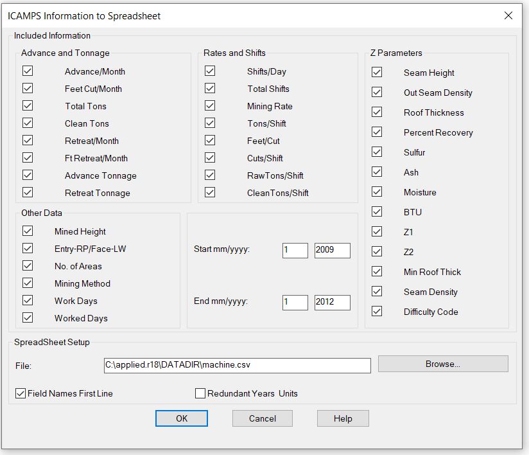Disable the Sulfur Z parameter
This screenshot has height=455, width=529.
click(x=377, y=152)
